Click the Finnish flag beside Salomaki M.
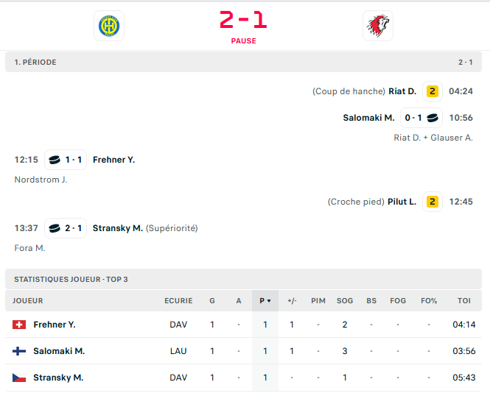 pos(19,351)
